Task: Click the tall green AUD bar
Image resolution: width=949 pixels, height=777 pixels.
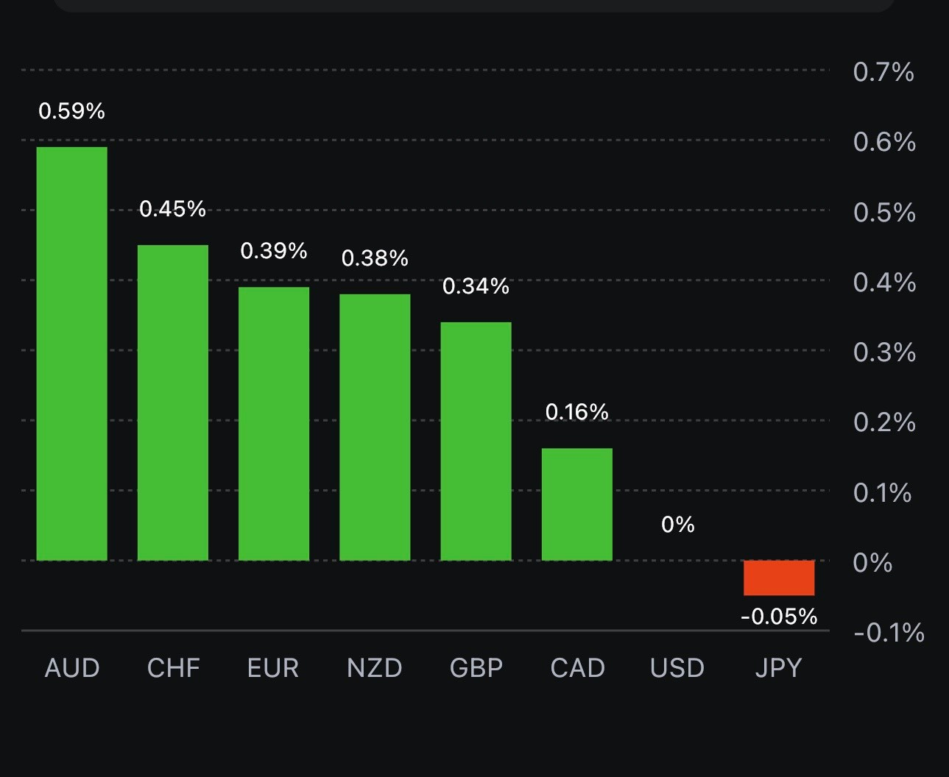Action: click(71, 353)
